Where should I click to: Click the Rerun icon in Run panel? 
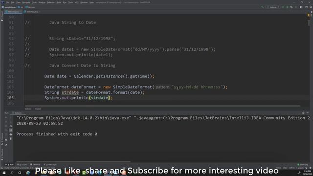click(6, 117)
